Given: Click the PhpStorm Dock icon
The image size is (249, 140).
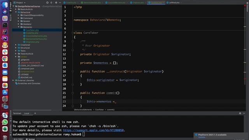Looking at the screenshot, I should click(5, 38).
